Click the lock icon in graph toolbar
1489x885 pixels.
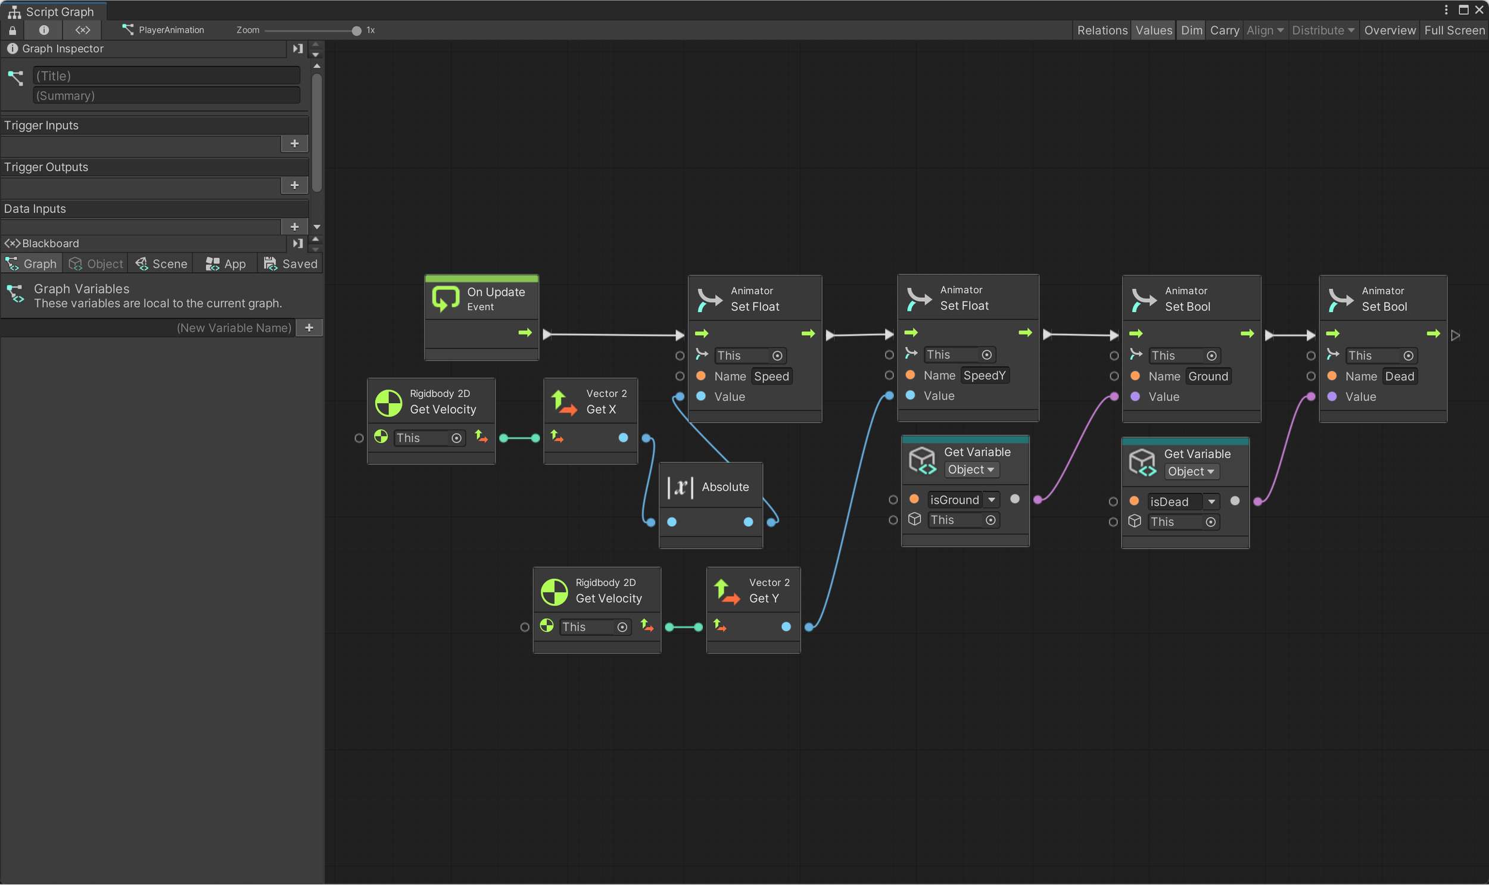pyautogui.click(x=13, y=30)
